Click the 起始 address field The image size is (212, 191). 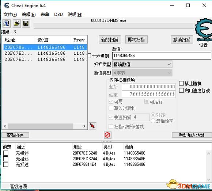point(149,87)
